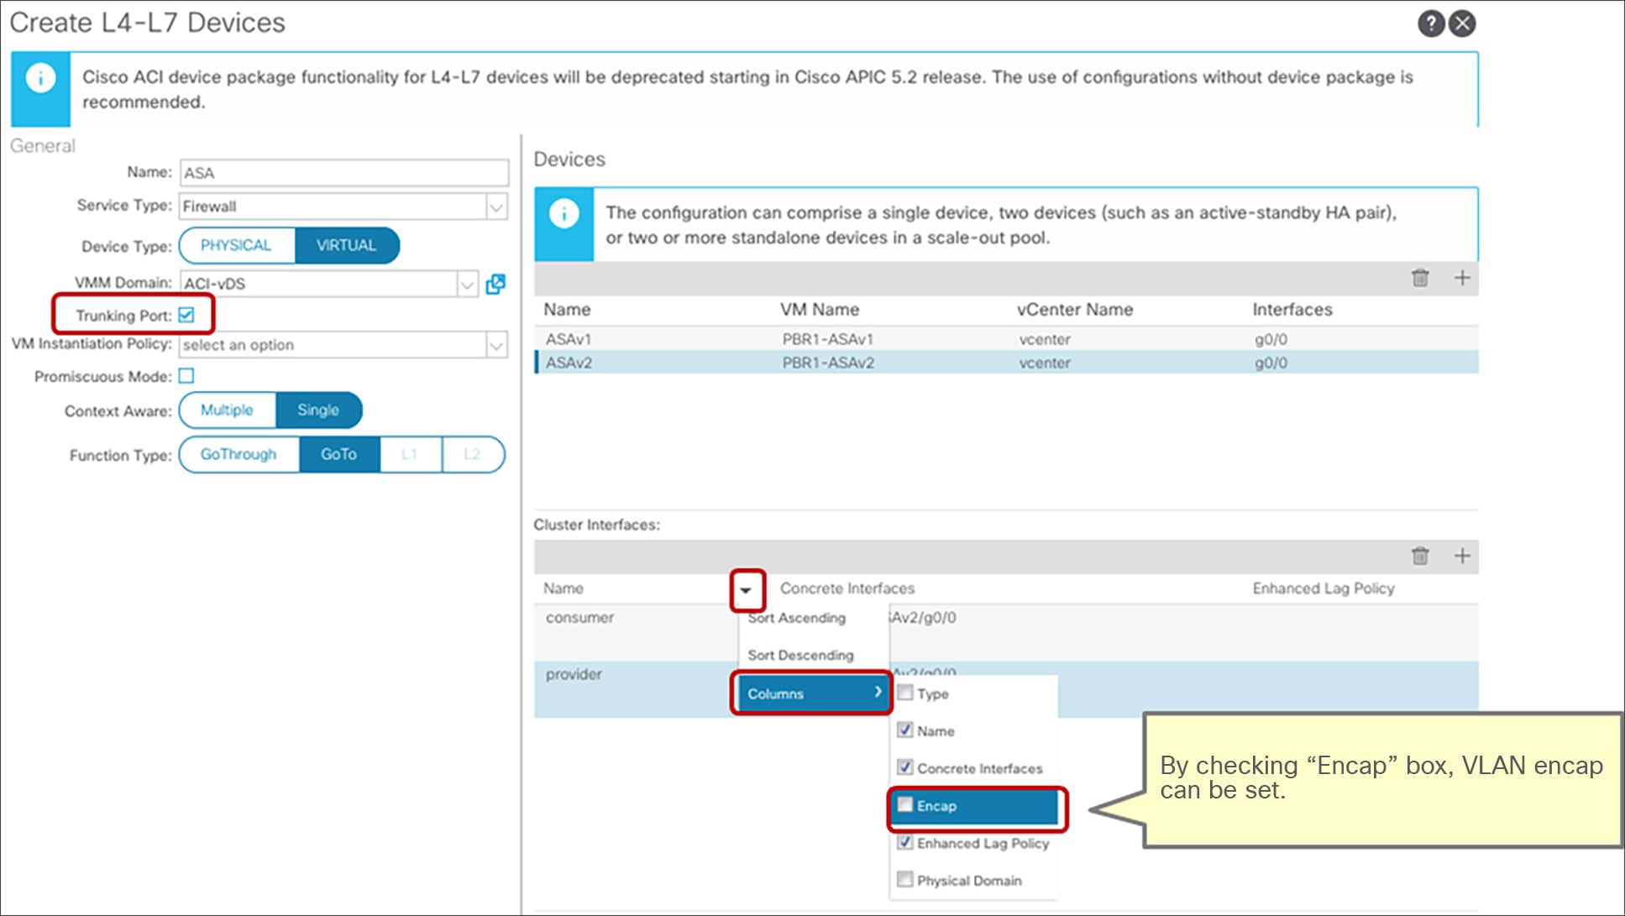Click the Service Type field showing Firewall

coord(333,207)
